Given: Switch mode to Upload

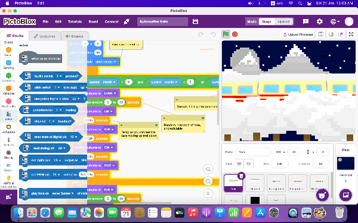Looking at the screenshot, I should (283, 21).
